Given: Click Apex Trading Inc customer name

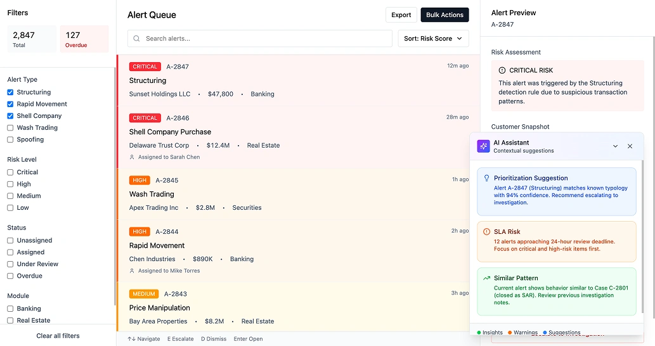Looking at the screenshot, I should tap(153, 207).
